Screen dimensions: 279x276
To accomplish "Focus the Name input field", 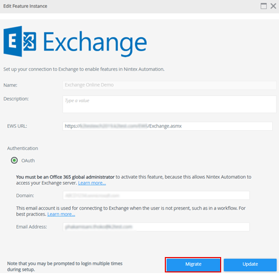I will click(x=169, y=85).
